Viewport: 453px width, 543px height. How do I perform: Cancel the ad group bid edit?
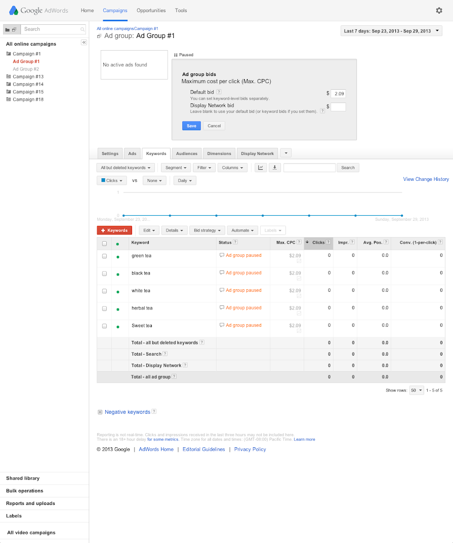(x=214, y=126)
